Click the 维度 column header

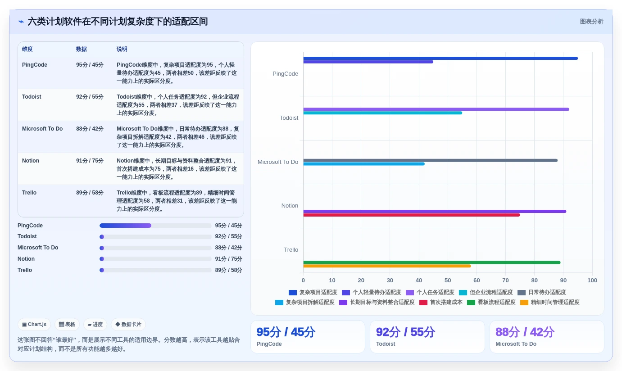27,49
